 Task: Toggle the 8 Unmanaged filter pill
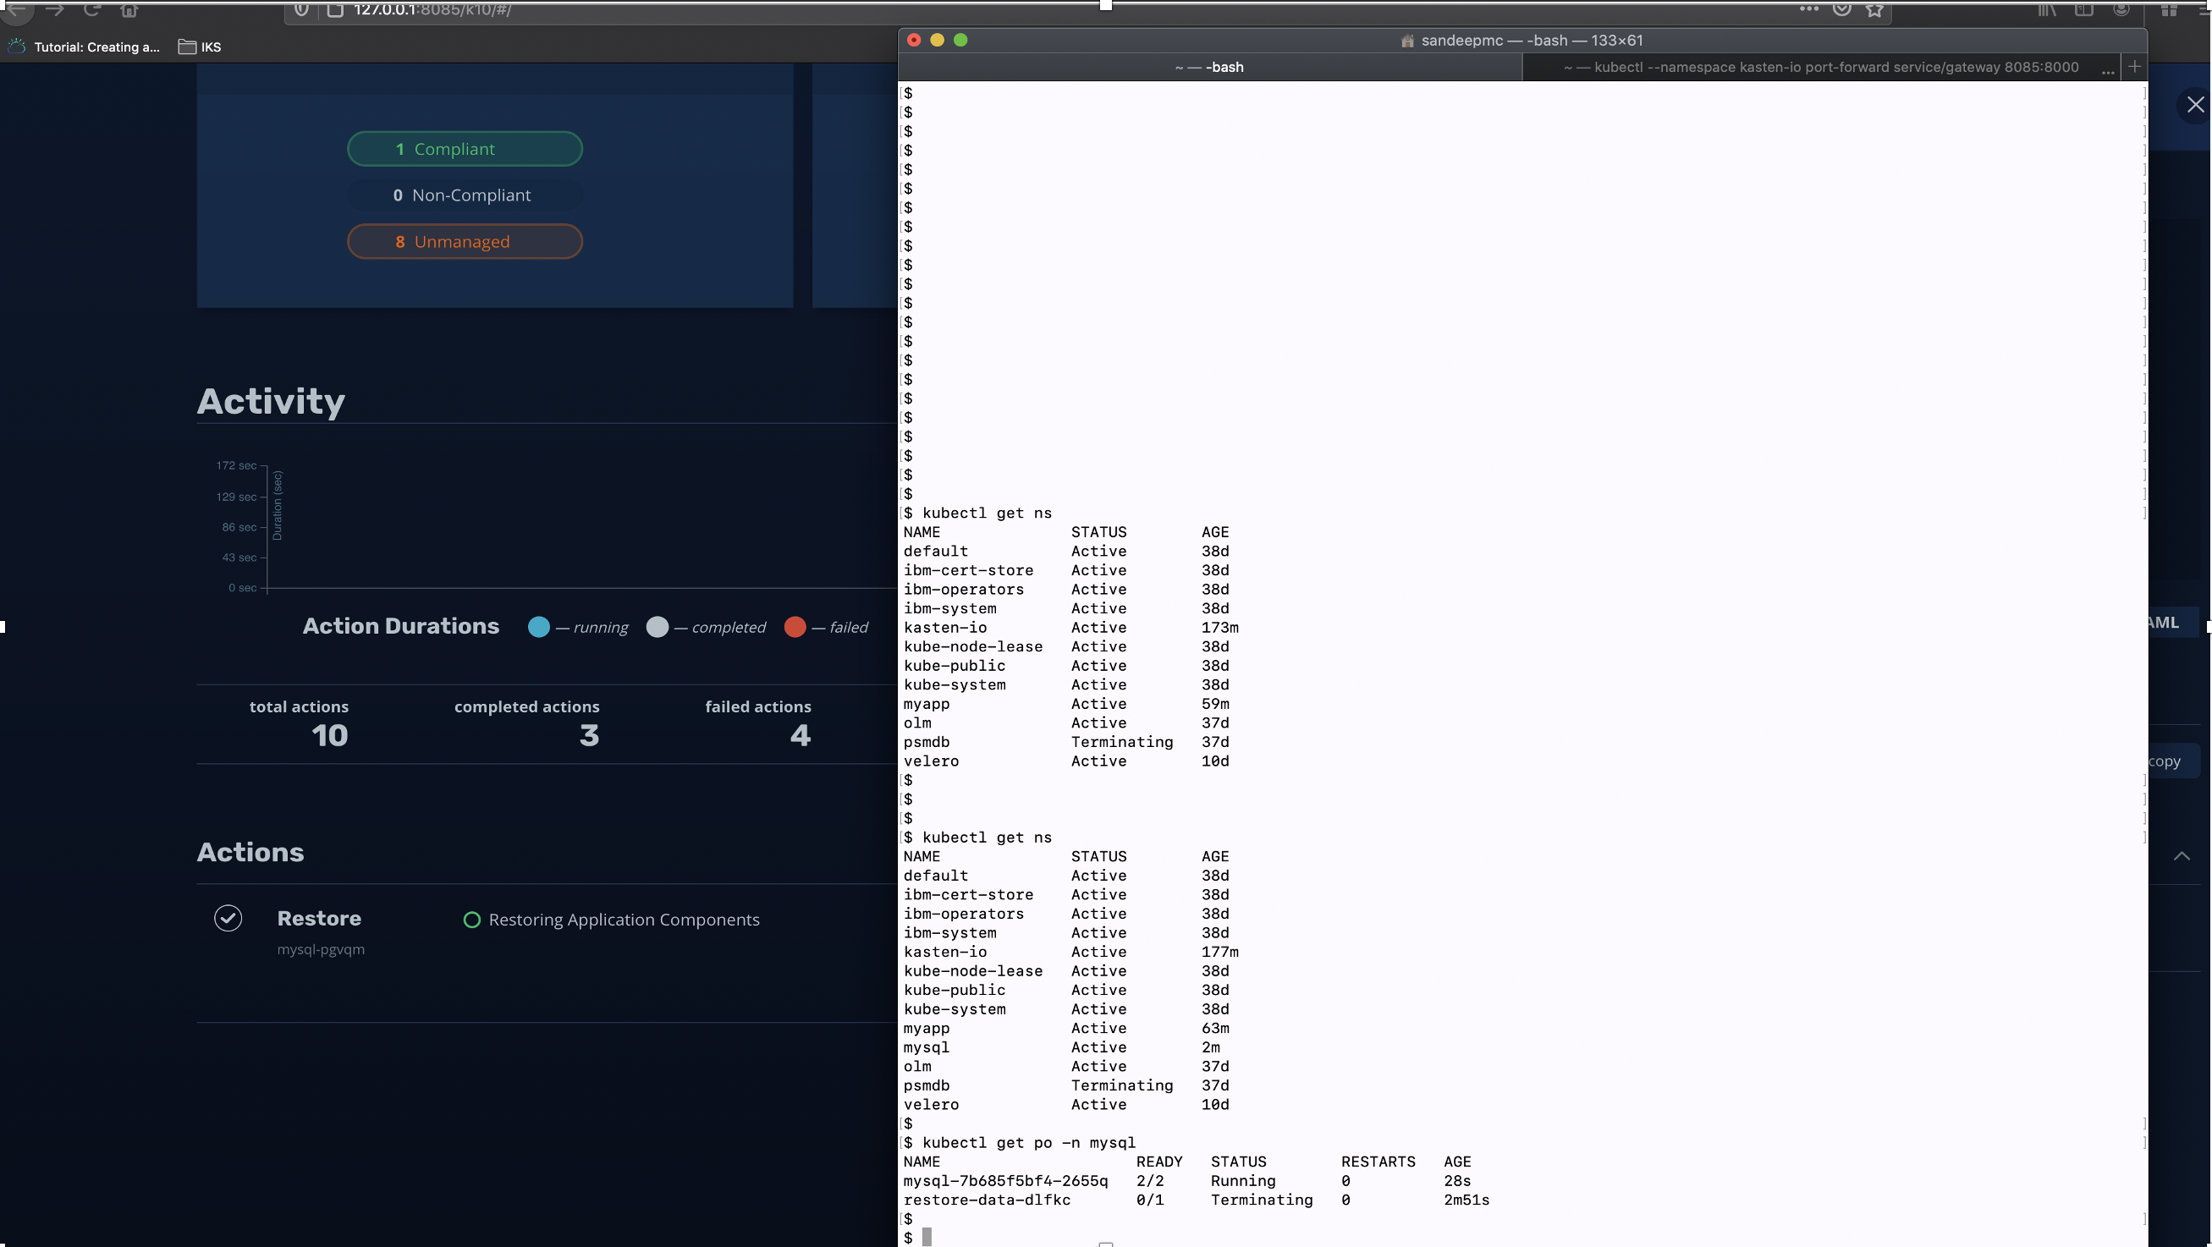pos(465,242)
